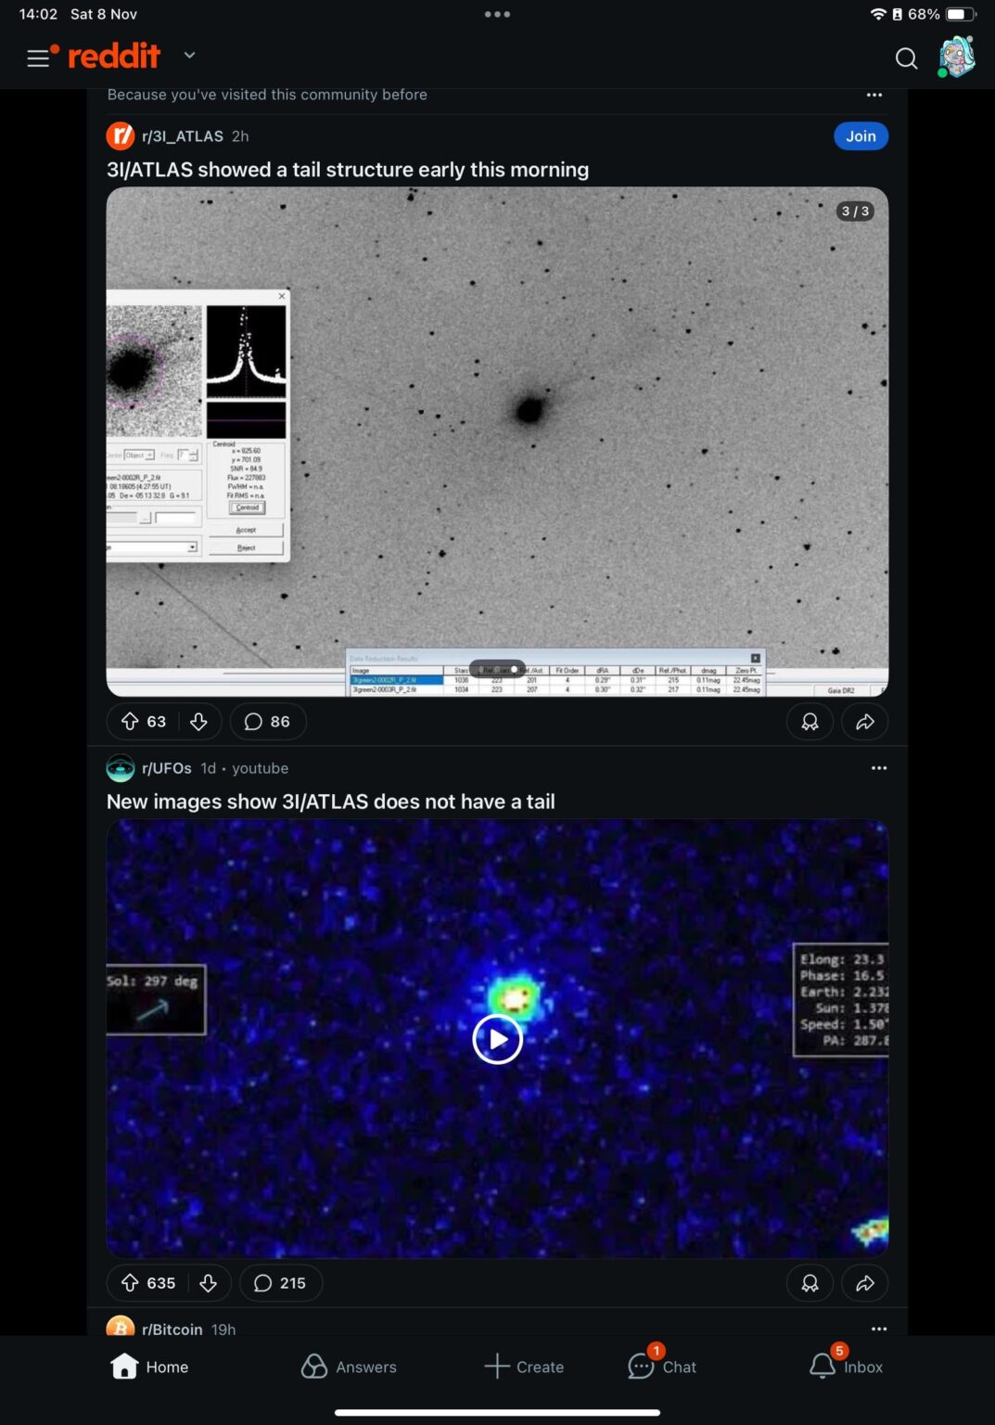Open the 86 comments on r/3I_ATLAS post
Image resolution: width=995 pixels, height=1425 pixels.
point(267,722)
